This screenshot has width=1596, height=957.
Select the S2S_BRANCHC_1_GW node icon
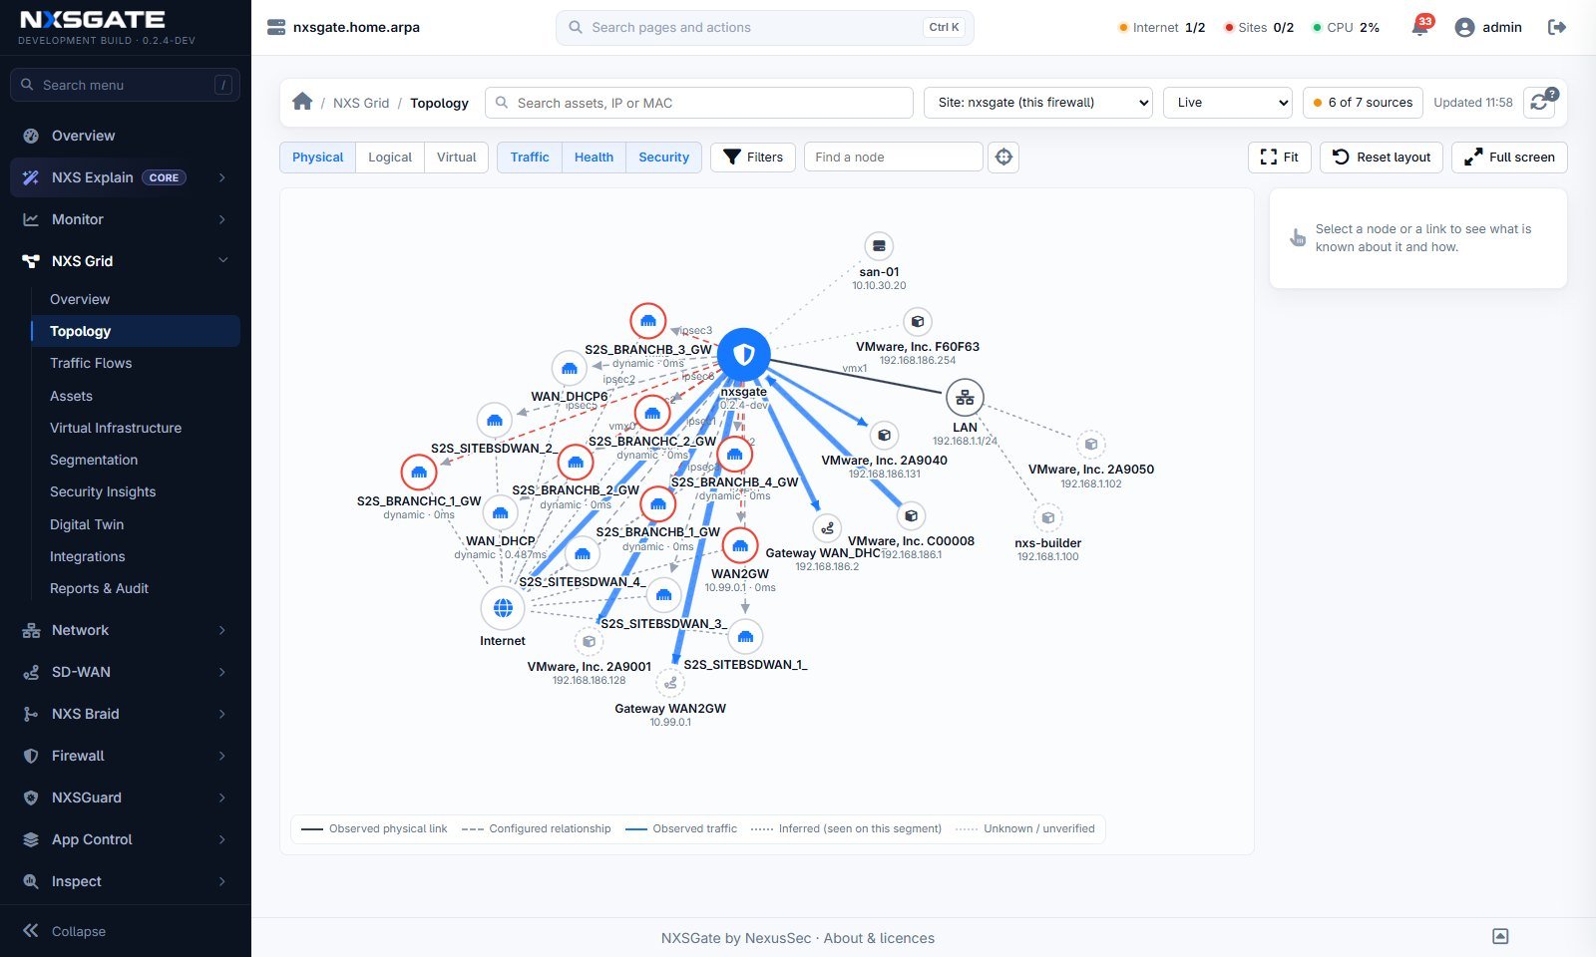(x=419, y=473)
